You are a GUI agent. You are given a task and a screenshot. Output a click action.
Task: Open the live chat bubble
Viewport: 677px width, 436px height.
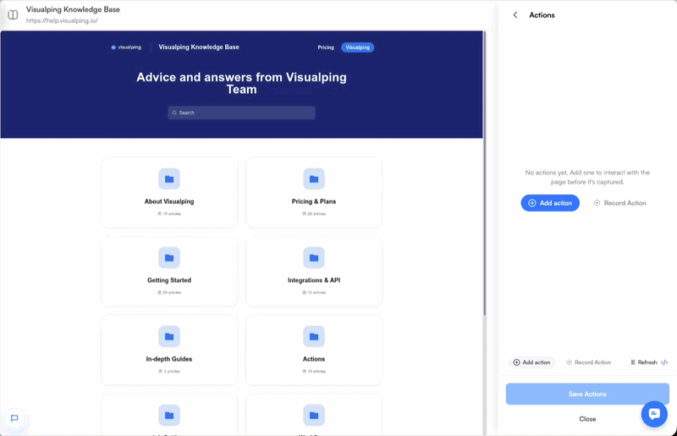654,414
